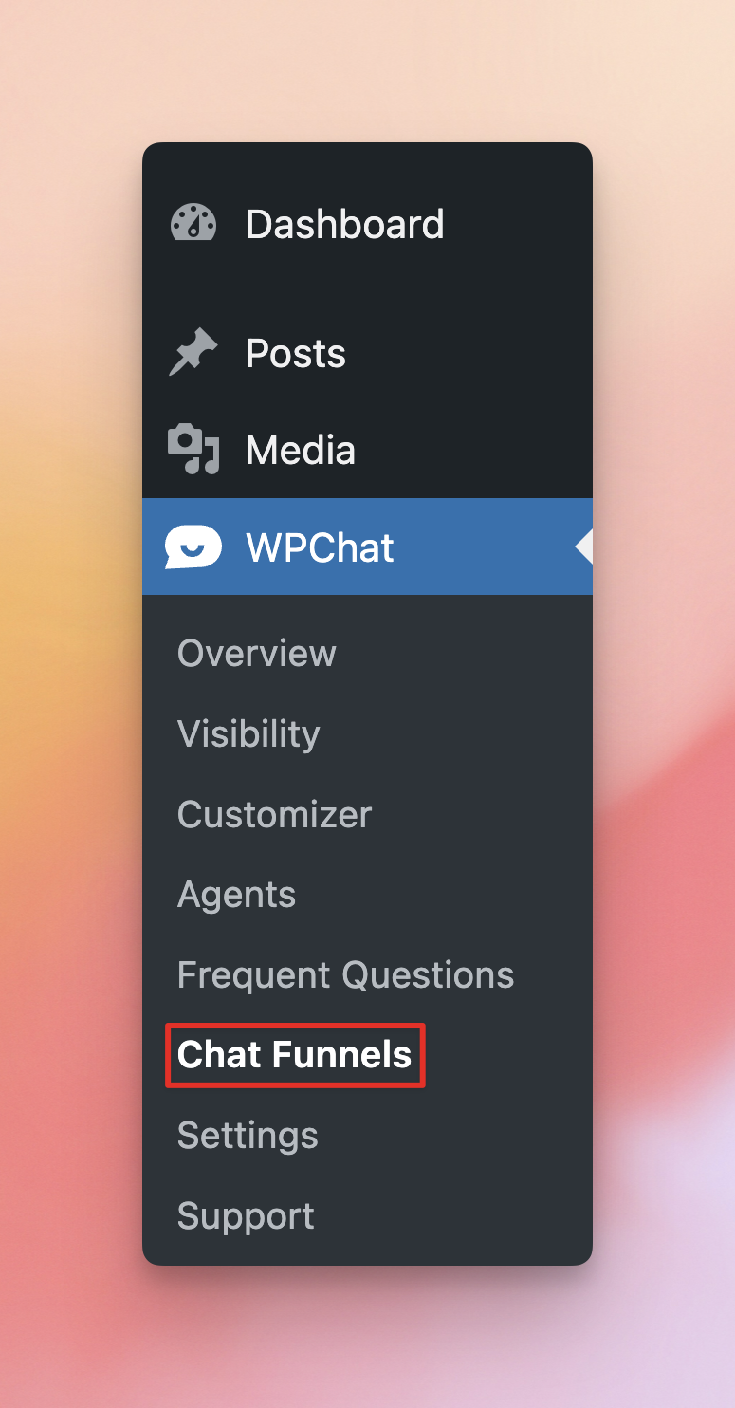Launch the Customizer submenu item

coord(274,814)
